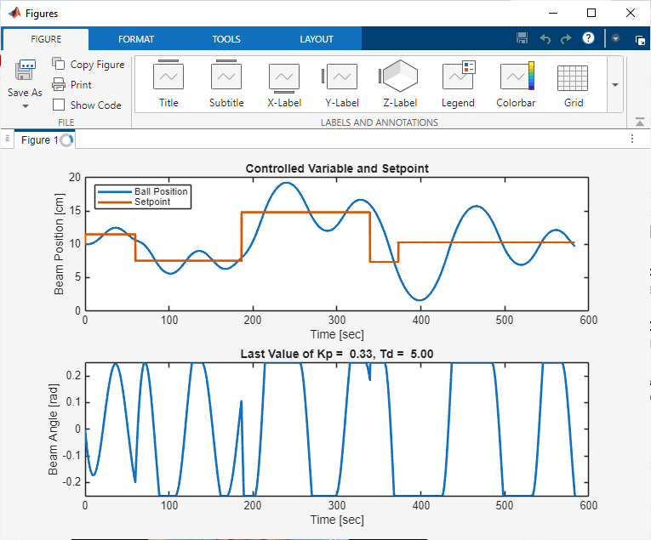
Task: Toggle the Legend on the axes
Action: pos(458,85)
